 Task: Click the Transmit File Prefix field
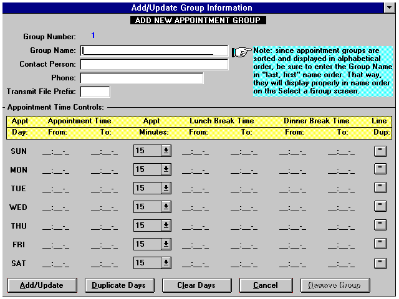coord(95,92)
